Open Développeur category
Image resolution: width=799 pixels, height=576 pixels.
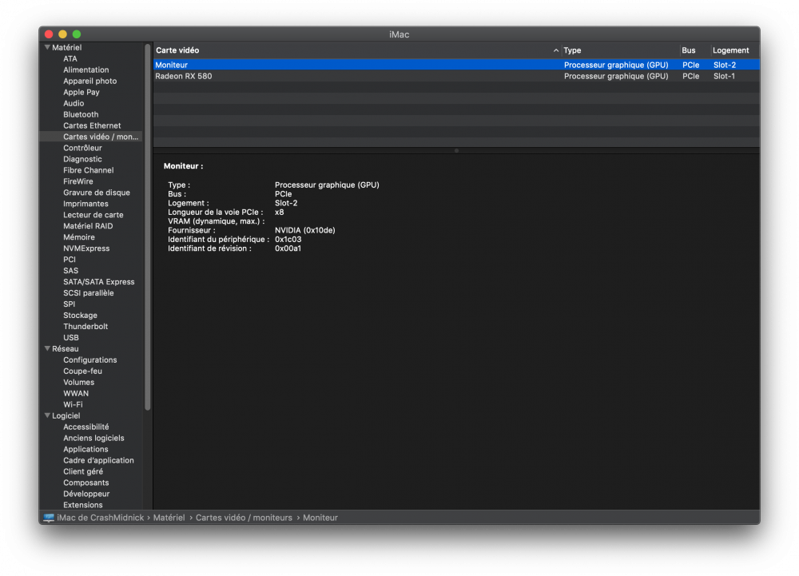pyautogui.click(x=86, y=494)
